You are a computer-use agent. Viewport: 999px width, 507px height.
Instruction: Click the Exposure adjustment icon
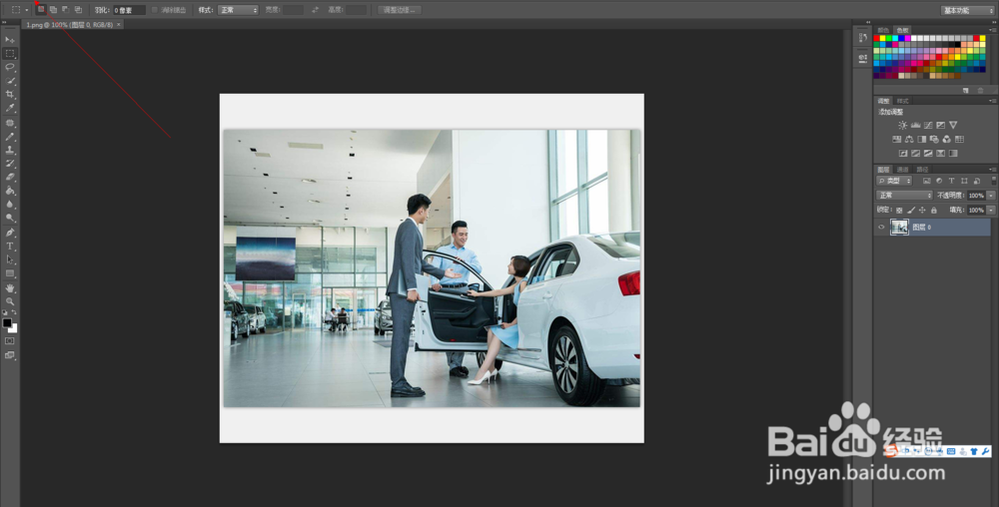tap(940, 126)
